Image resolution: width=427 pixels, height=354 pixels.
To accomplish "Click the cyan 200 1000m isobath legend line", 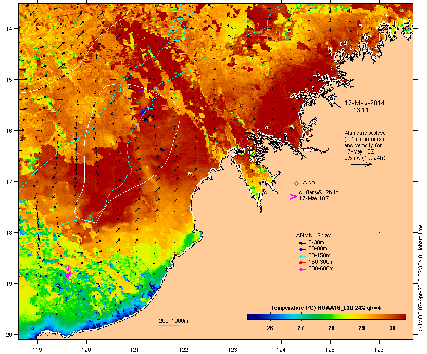I will tap(169, 325).
